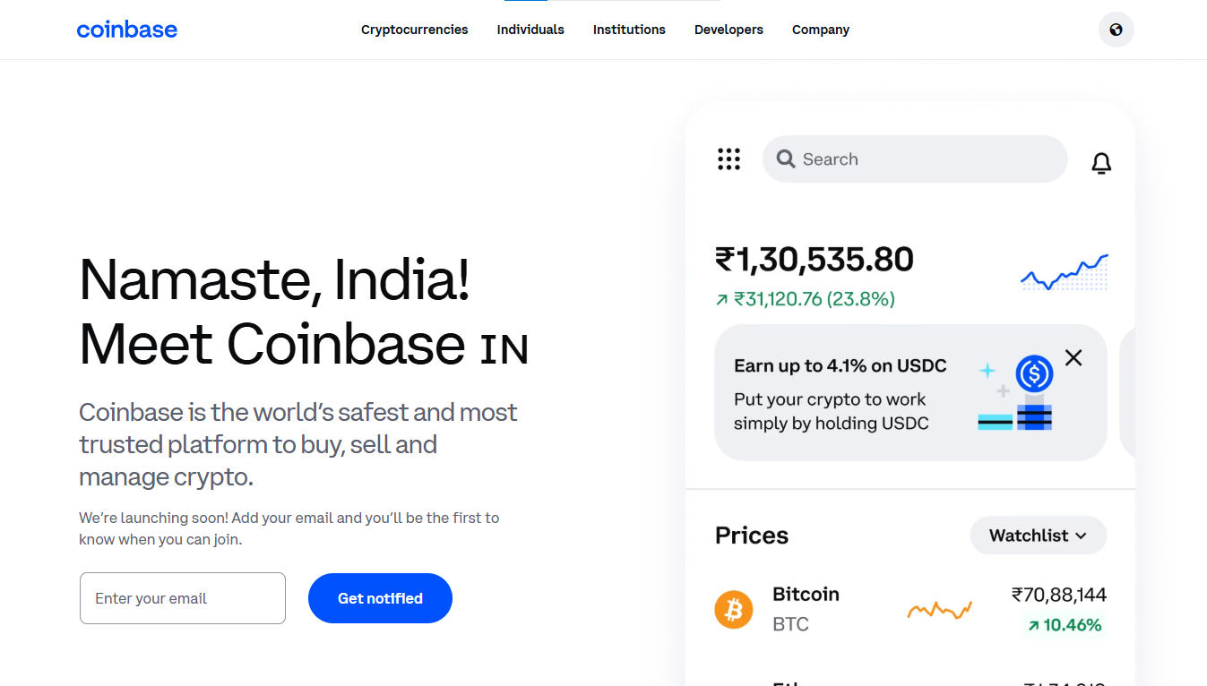Click the Search bar in the wallet
Image resolution: width=1207 pixels, height=686 pixels.
pyautogui.click(x=914, y=159)
